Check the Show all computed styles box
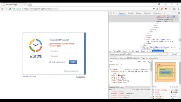181x102 pixels. point(170,87)
